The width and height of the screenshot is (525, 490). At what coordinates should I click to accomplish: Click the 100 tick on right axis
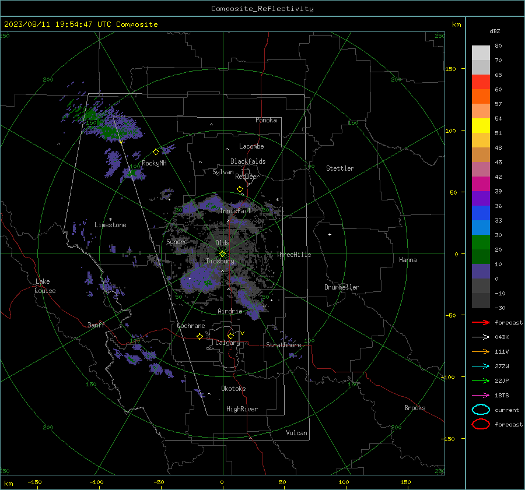point(451,131)
